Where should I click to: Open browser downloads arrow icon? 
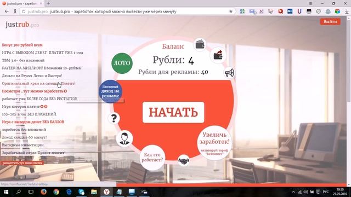[347, 11]
